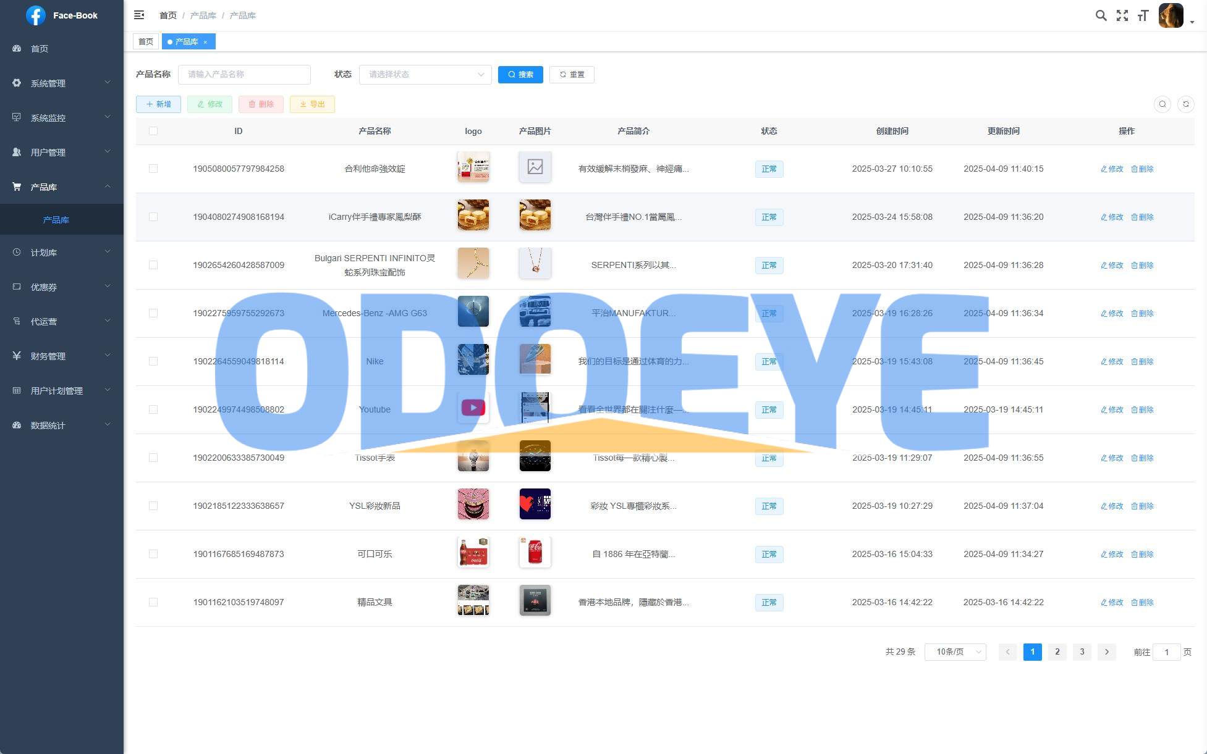Check the select-all checkbox in table header
1207x754 pixels.
(x=153, y=131)
